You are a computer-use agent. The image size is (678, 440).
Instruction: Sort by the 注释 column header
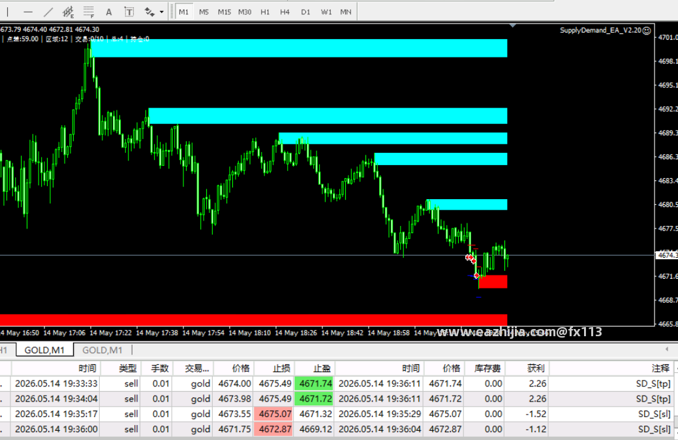click(611, 368)
